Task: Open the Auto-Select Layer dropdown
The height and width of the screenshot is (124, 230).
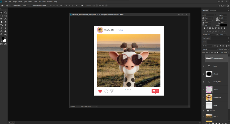Action: point(26,6)
